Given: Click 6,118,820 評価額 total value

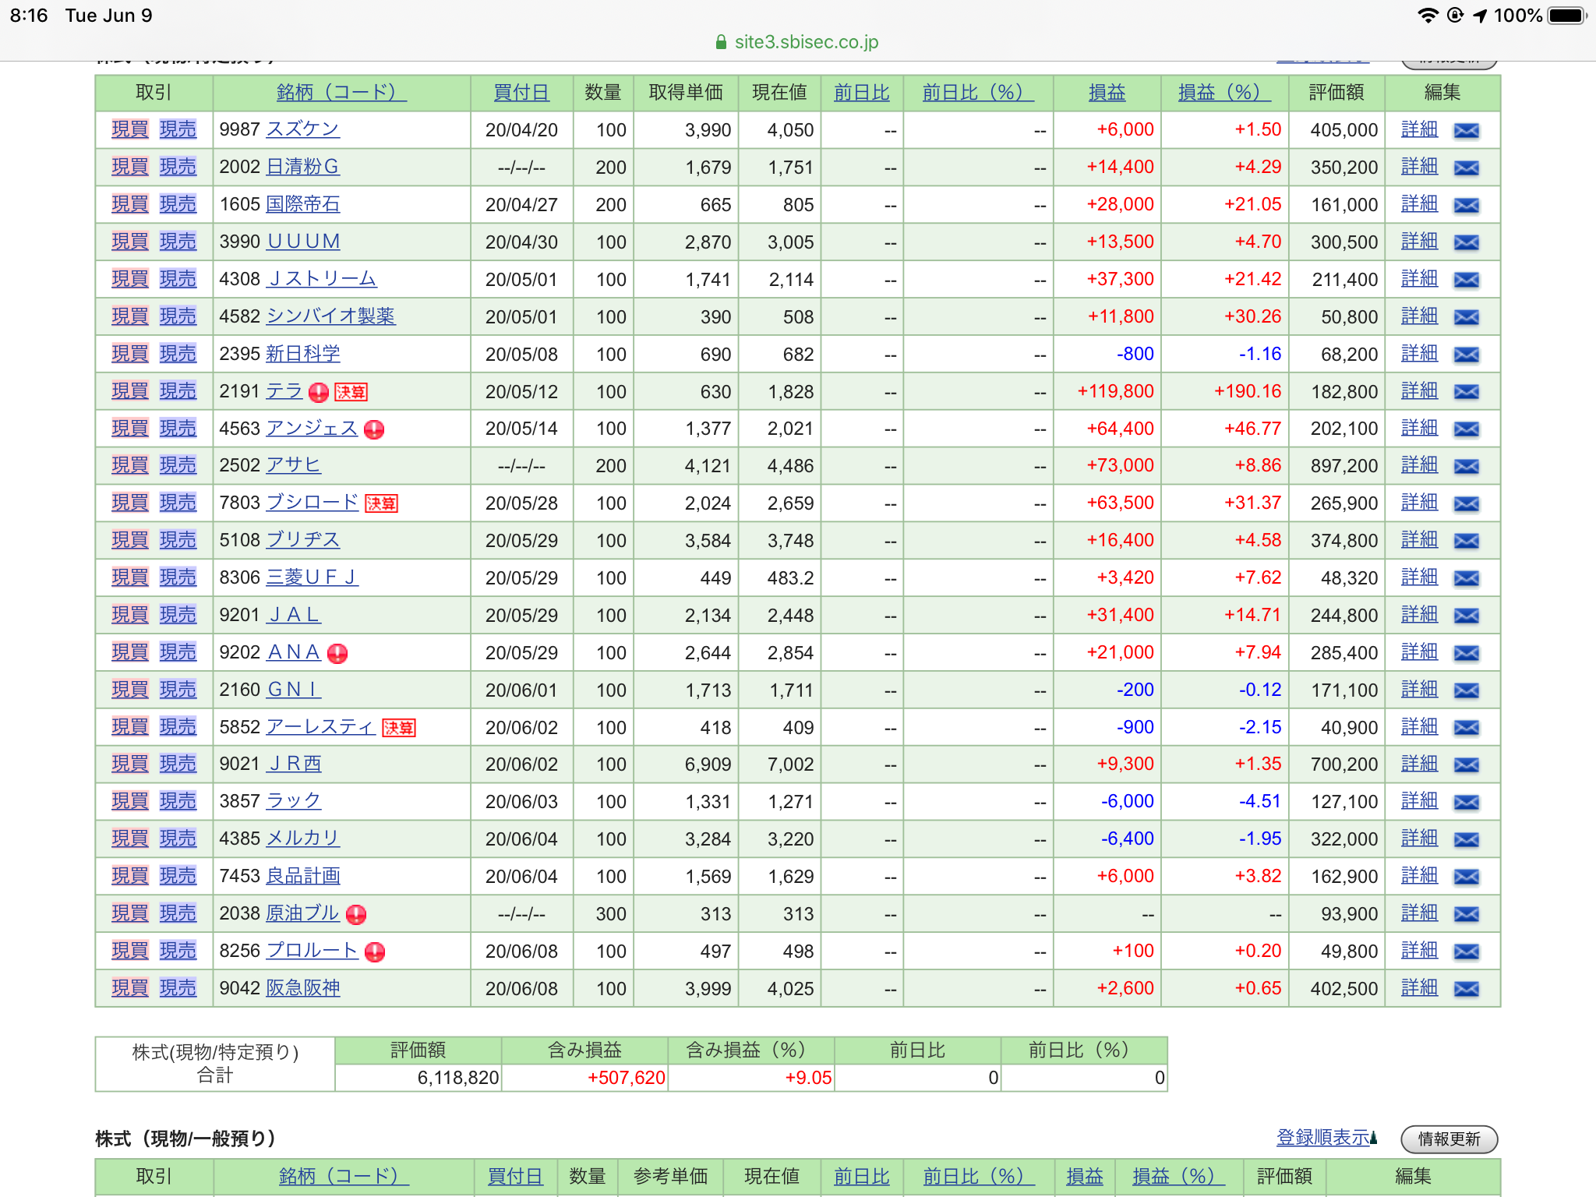Looking at the screenshot, I should 457,1078.
